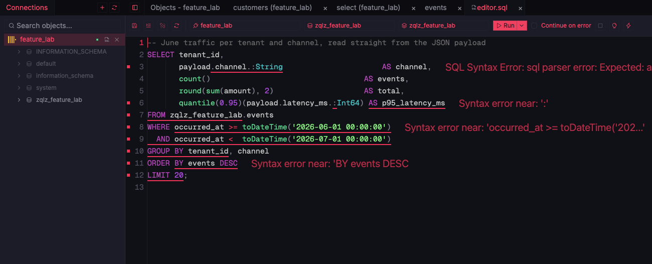The height and width of the screenshot is (264, 652).
Task: Open new SQL editor for feature_lab connection
Action: (x=107, y=40)
